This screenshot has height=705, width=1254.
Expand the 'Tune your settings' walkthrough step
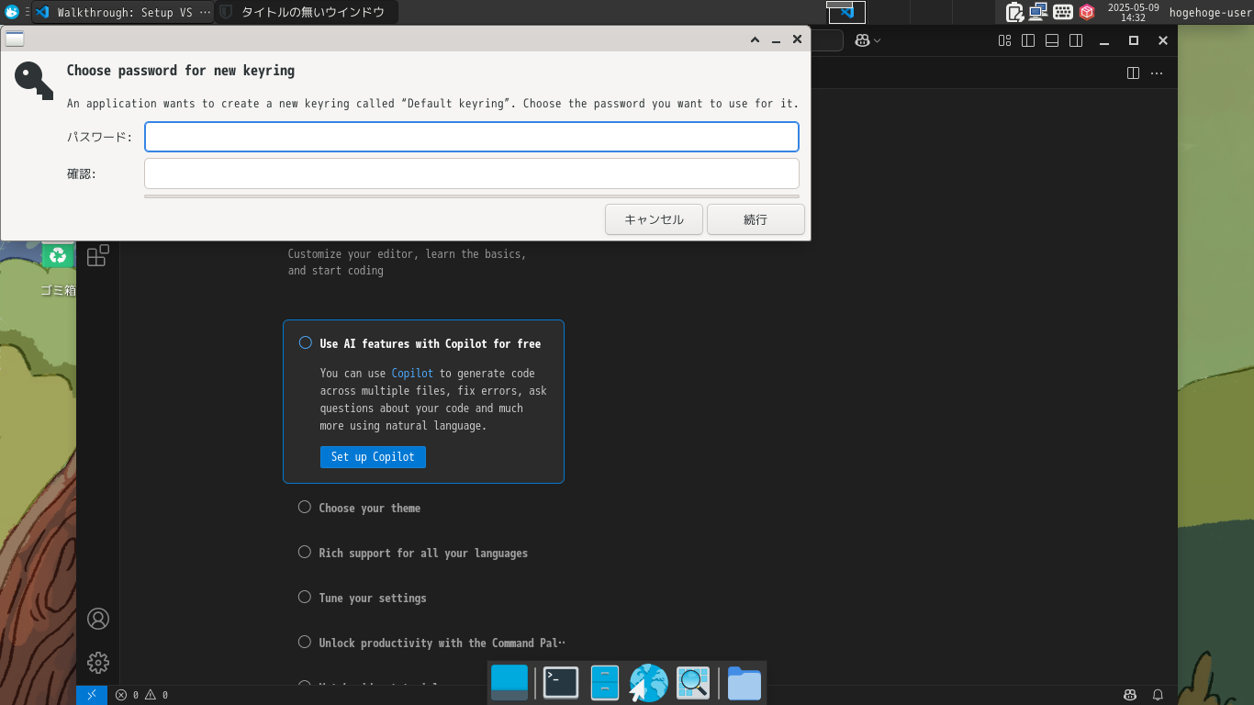373,598
